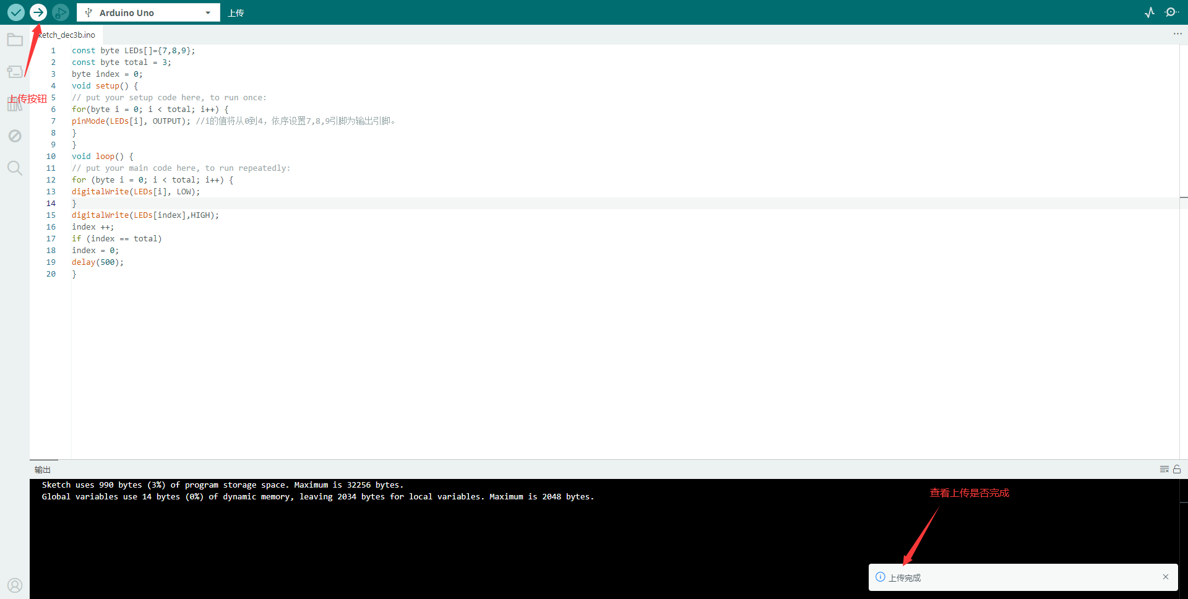Open the Serial Plotter icon
1188x599 pixels.
tap(1150, 12)
